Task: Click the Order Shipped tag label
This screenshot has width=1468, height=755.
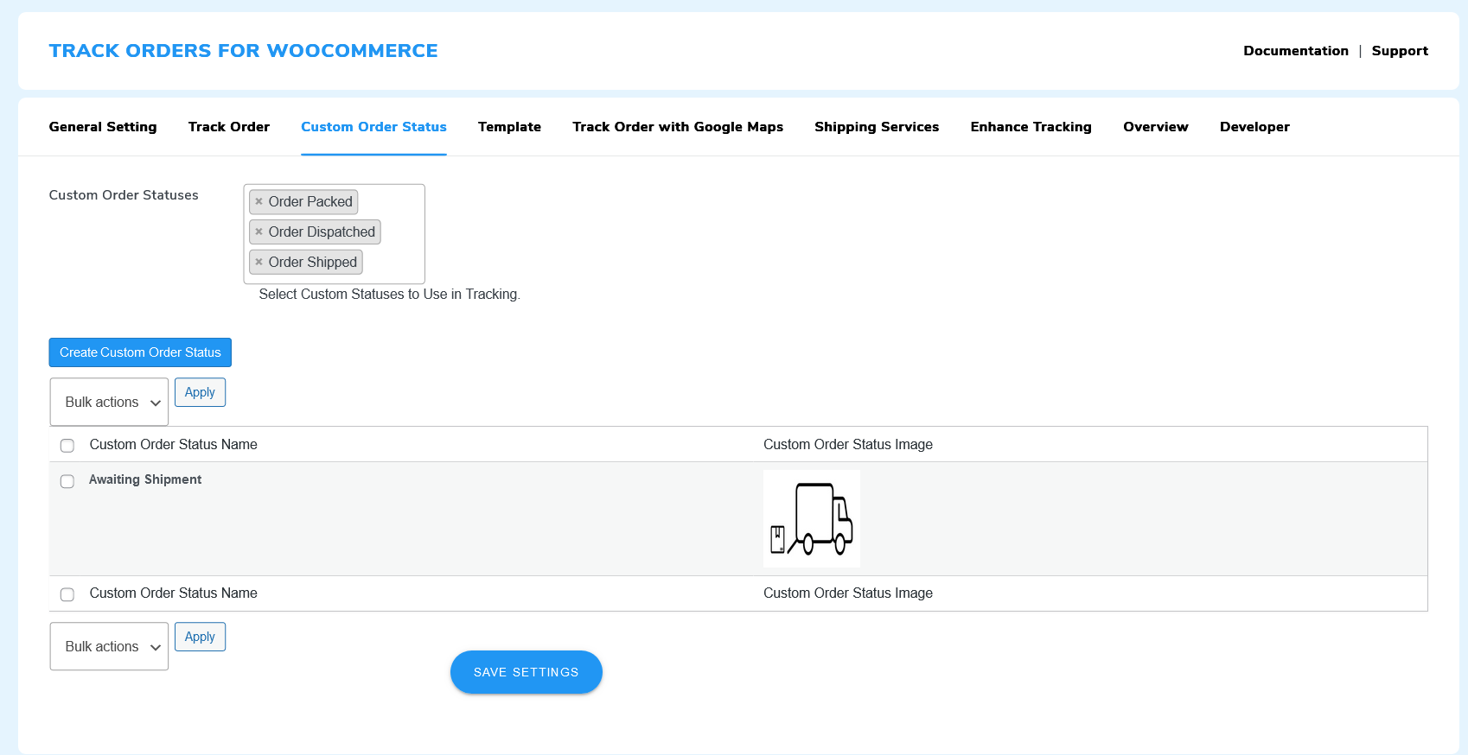Action: coord(312,262)
